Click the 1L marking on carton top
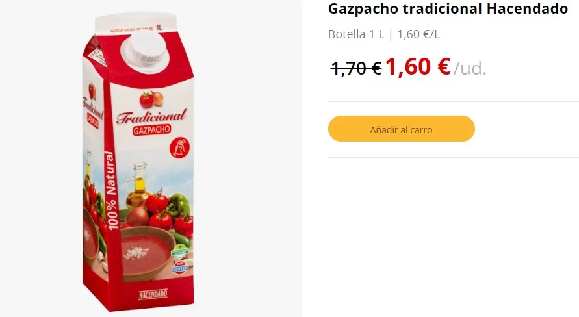This screenshot has width=579, height=317. point(159,27)
